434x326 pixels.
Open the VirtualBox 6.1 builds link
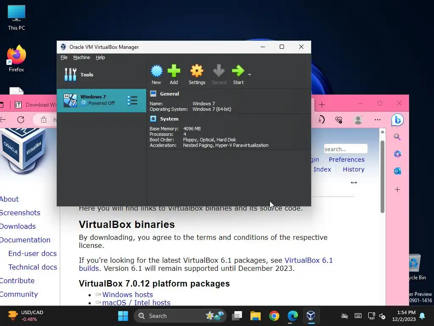pyautogui.click(x=309, y=261)
